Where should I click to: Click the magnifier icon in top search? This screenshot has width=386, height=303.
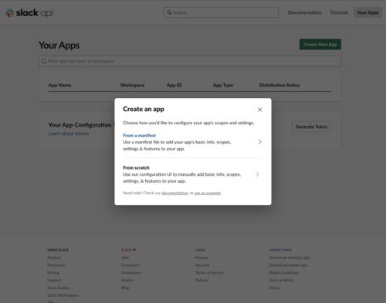point(169,12)
